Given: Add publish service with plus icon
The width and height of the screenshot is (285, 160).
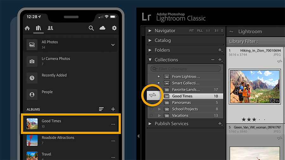Looking at the screenshot, I should point(220,124).
